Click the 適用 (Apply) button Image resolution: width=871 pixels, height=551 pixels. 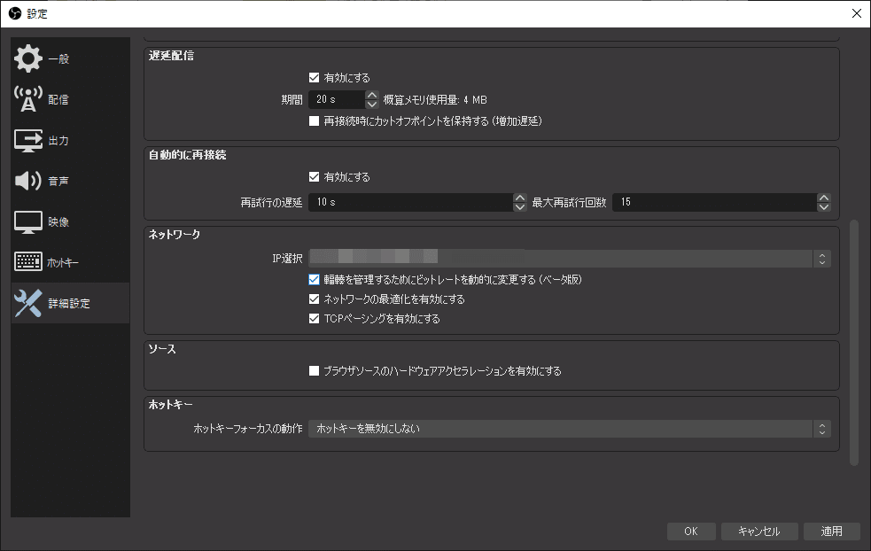[831, 531]
